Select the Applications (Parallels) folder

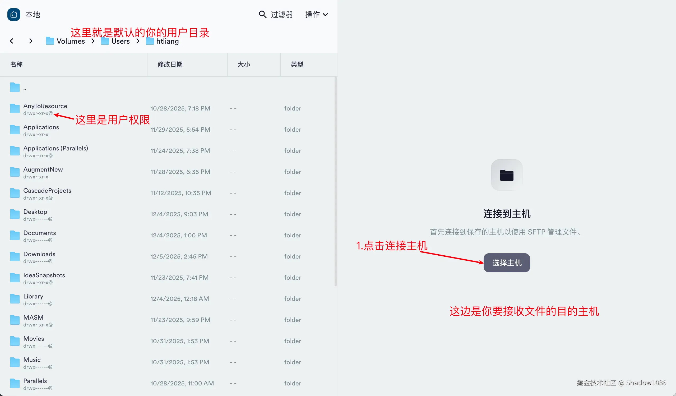(x=55, y=148)
